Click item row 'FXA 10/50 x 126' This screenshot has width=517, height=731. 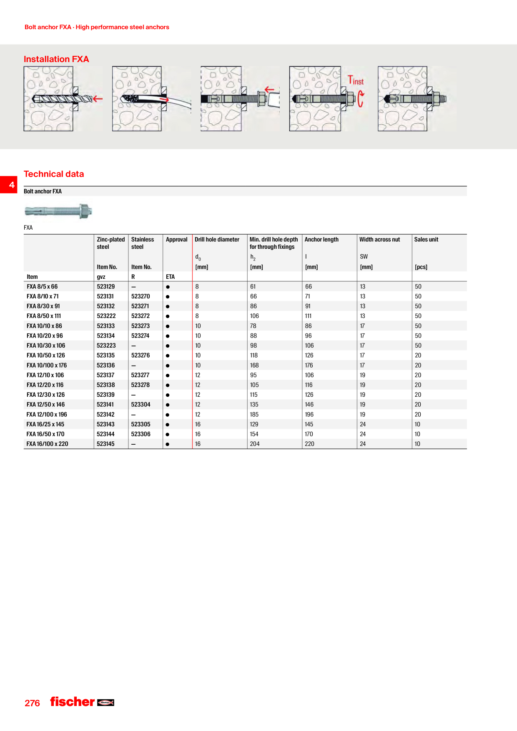tap(245, 355)
